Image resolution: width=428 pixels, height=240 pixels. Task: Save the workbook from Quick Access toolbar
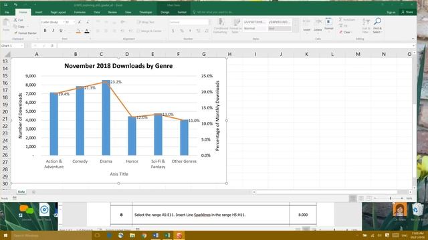tap(5, 5)
